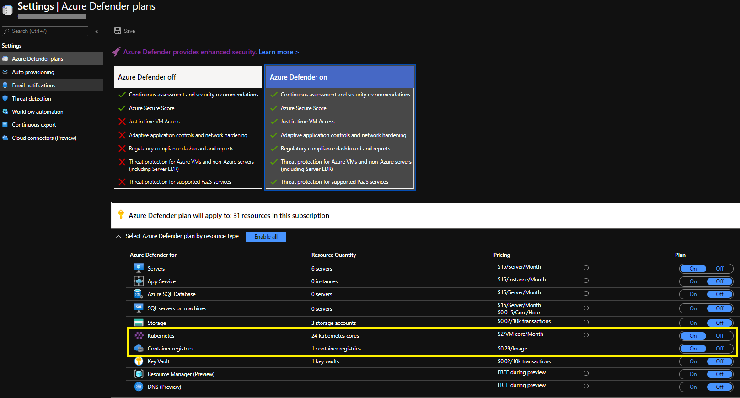Turn Off the Kubernetes plan
740x398 pixels.
point(719,336)
